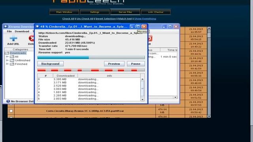The image size is (253, 142).
Task: Click the info column header
Action: click(x=109, y=76)
